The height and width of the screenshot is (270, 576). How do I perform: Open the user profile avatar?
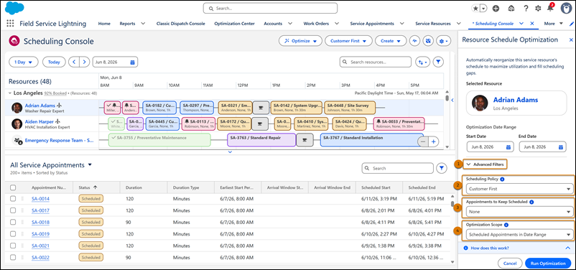[x=567, y=8]
